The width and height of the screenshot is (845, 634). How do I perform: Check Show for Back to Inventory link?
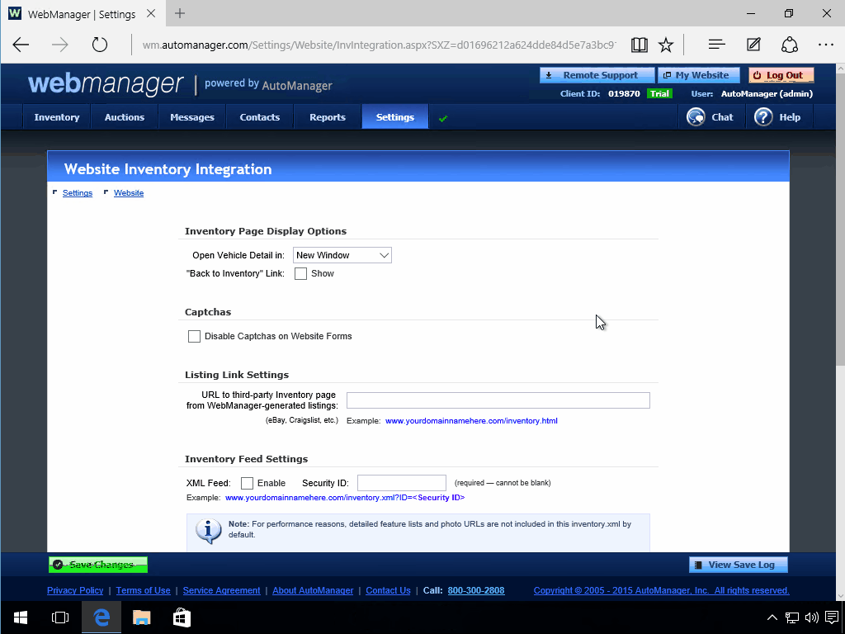(x=301, y=273)
